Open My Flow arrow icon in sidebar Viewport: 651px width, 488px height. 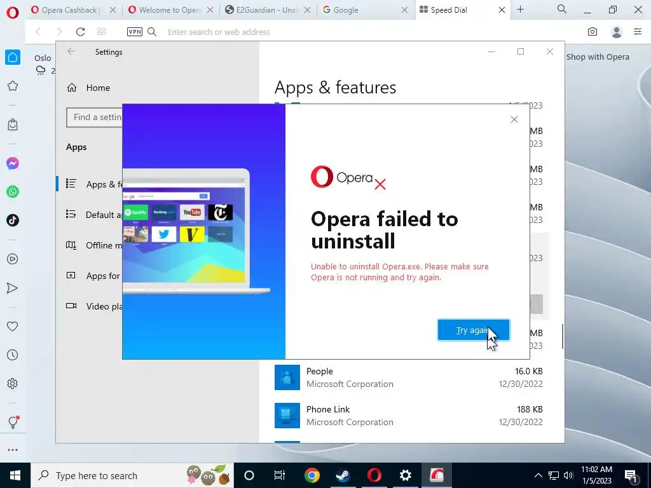pyautogui.click(x=13, y=288)
